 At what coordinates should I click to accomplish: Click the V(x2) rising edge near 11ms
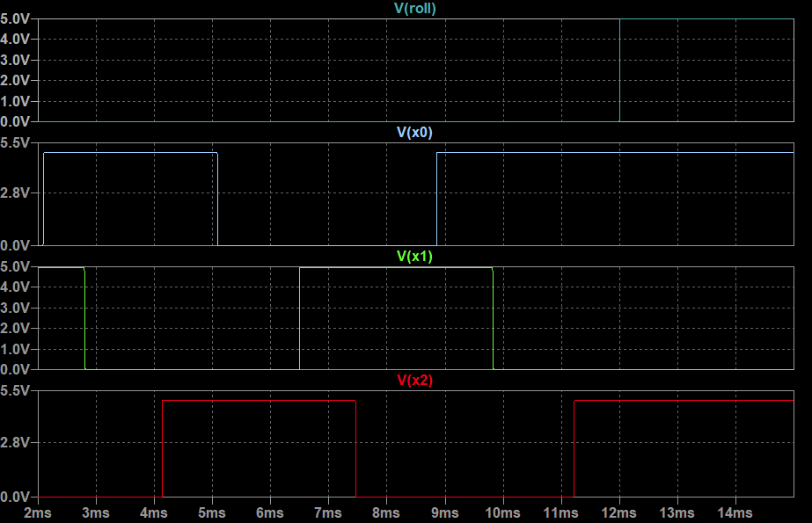point(574,448)
